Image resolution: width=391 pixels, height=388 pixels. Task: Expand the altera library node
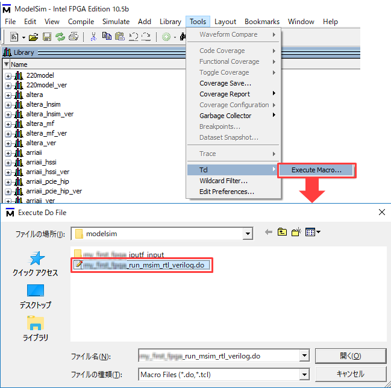coord(8,96)
